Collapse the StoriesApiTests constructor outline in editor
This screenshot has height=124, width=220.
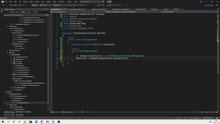[62, 51]
